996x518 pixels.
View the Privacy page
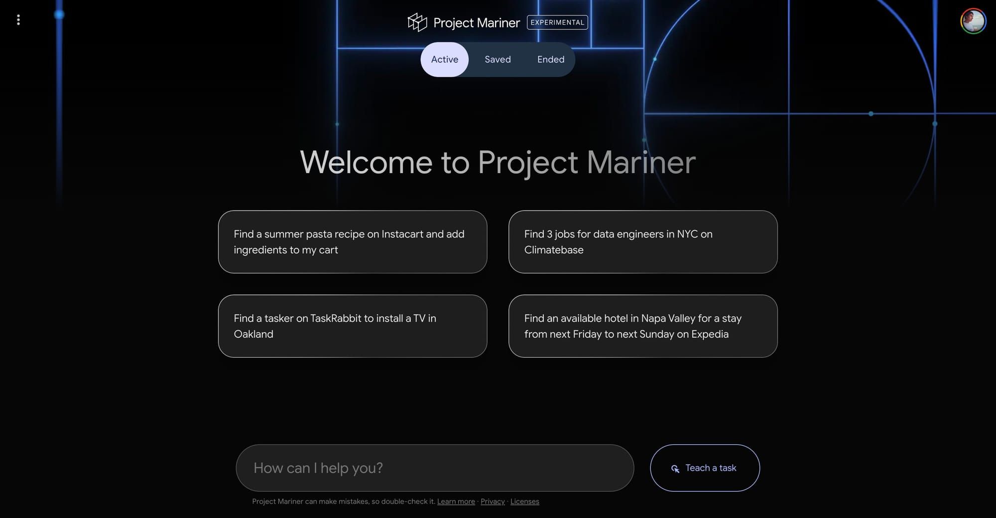tap(492, 501)
